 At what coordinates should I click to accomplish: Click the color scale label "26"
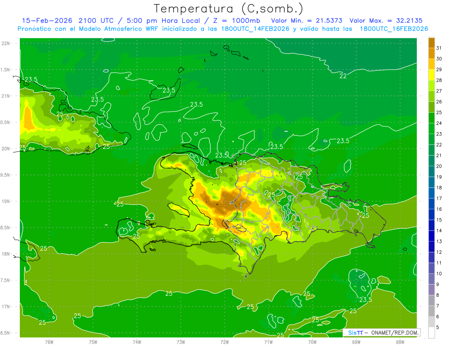[439, 102]
